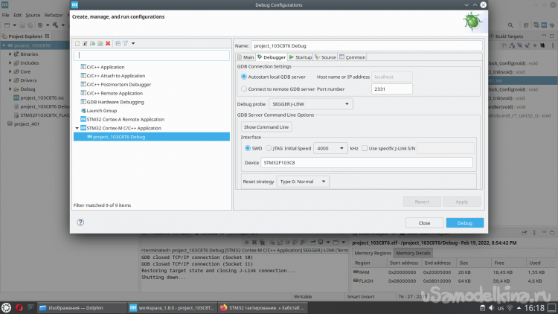Select Connect to remote GDB server

click(x=244, y=89)
